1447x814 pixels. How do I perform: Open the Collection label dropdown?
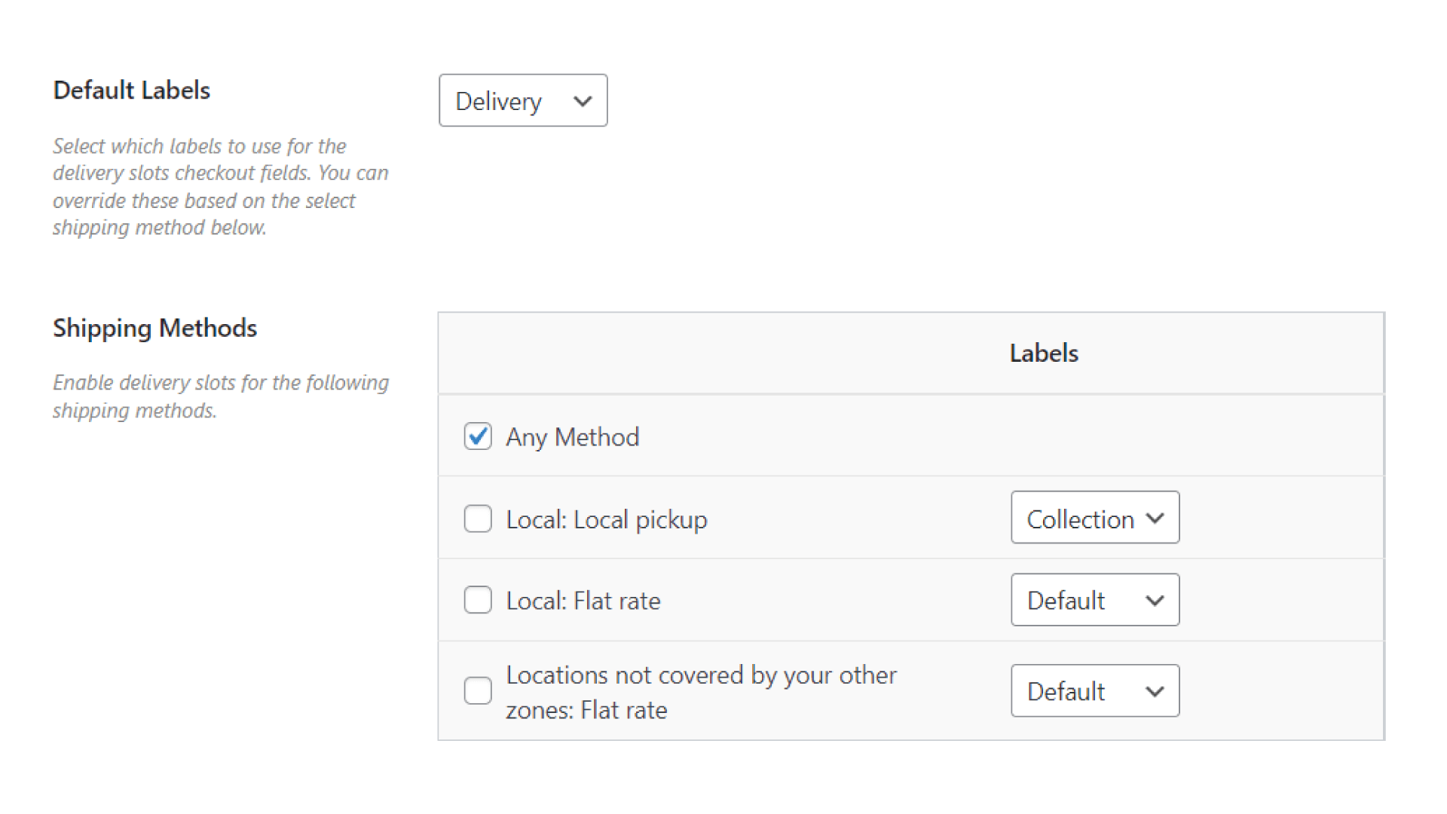click(x=1094, y=518)
